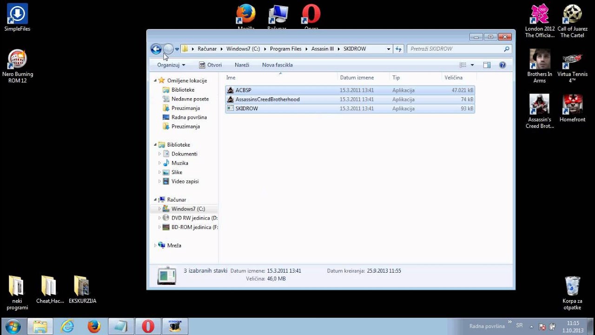
Task: Click Program Files in the breadcrumb
Action: tap(285, 49)
